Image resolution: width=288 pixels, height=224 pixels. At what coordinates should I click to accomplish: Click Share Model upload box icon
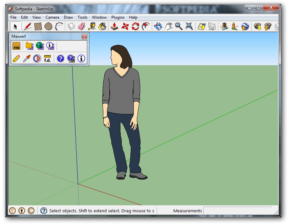(268, 26)
